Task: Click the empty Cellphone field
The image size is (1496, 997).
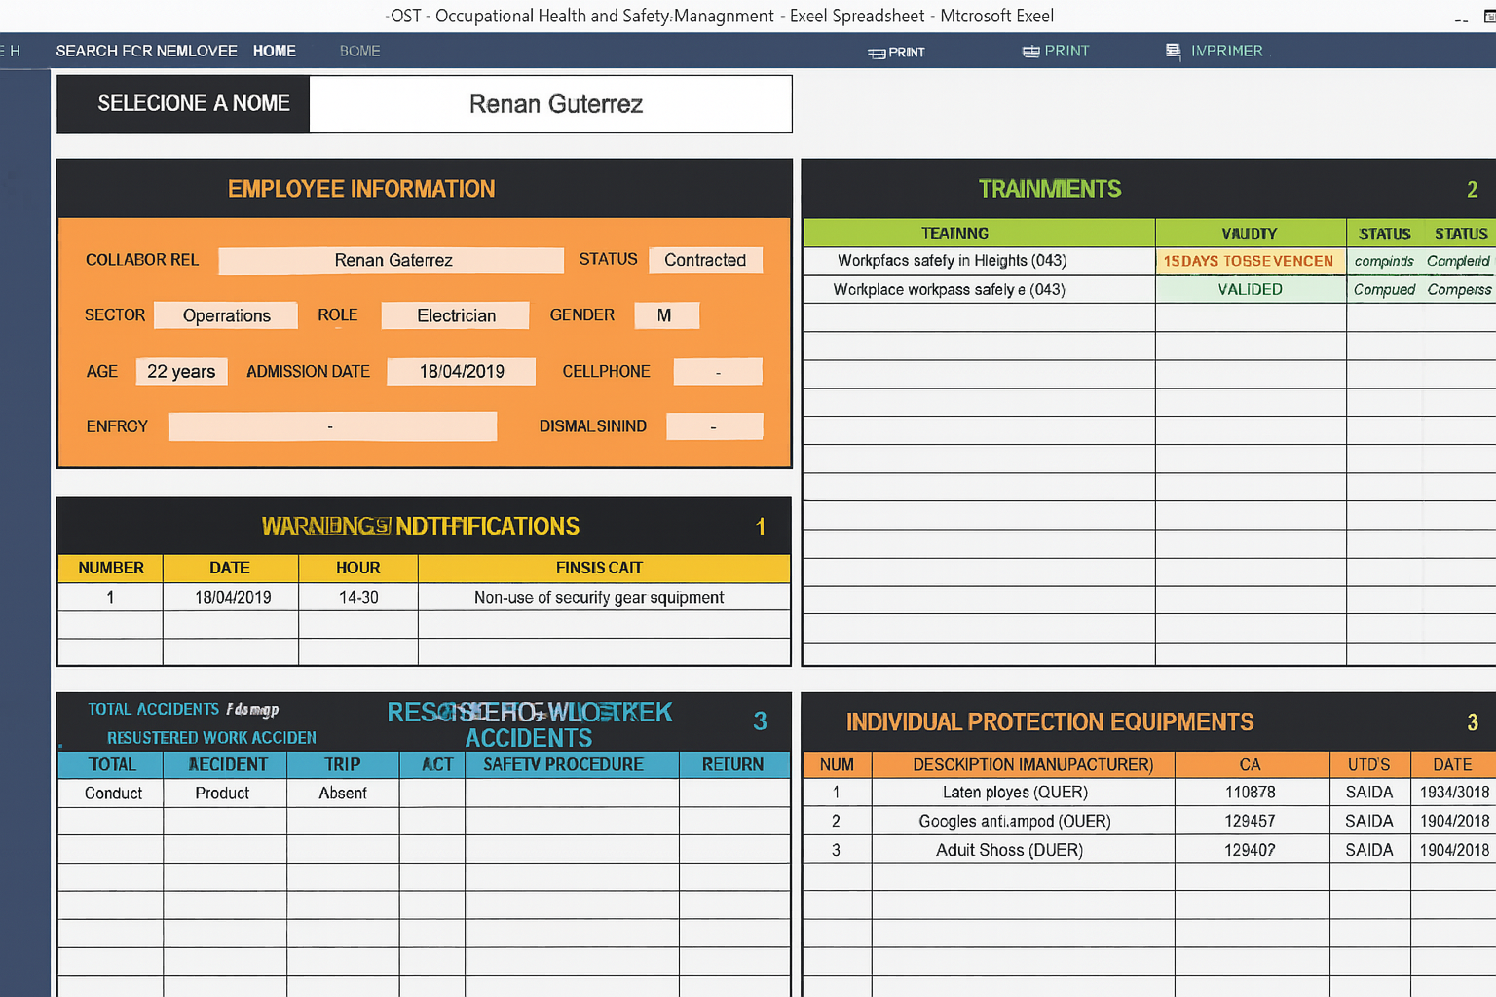Action: [x=718, y=371]
